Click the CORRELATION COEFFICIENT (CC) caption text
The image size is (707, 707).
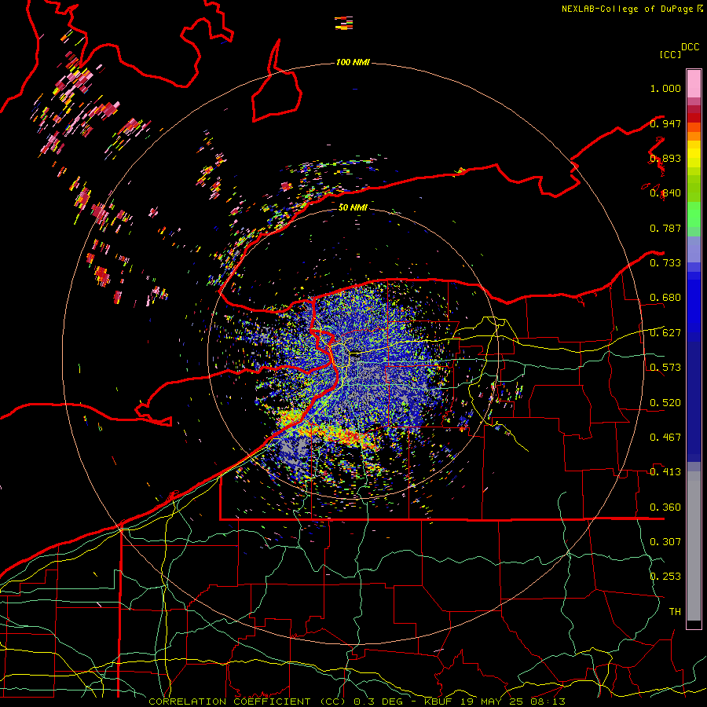248,702
